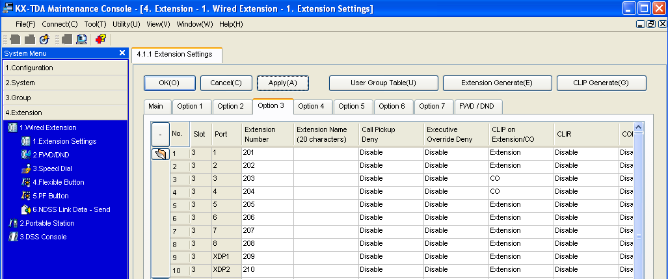Click the second gray folder-shaped toolbar icon

point(30,39)
